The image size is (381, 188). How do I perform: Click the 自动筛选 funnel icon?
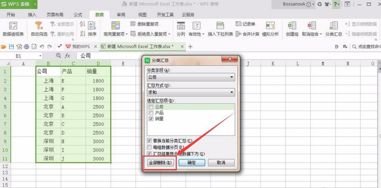coord(39,26)
